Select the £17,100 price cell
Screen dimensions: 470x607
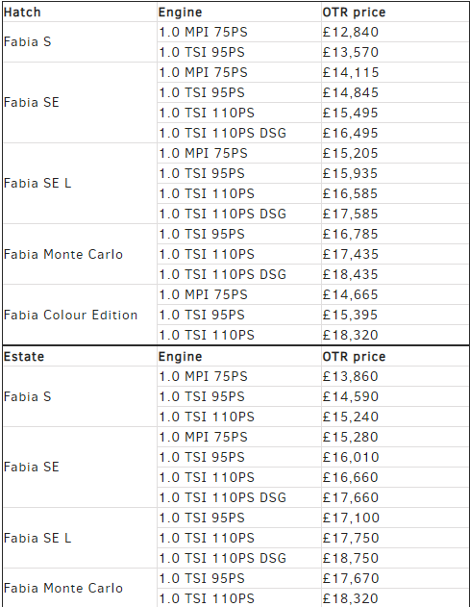[395, 518]
